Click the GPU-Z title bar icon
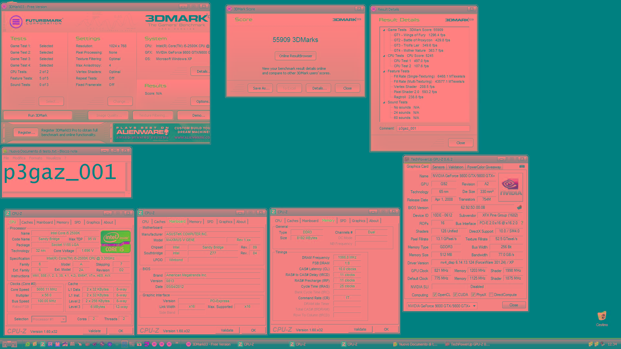The width and height of the screenshot is (621, 349). coord(407,159)
